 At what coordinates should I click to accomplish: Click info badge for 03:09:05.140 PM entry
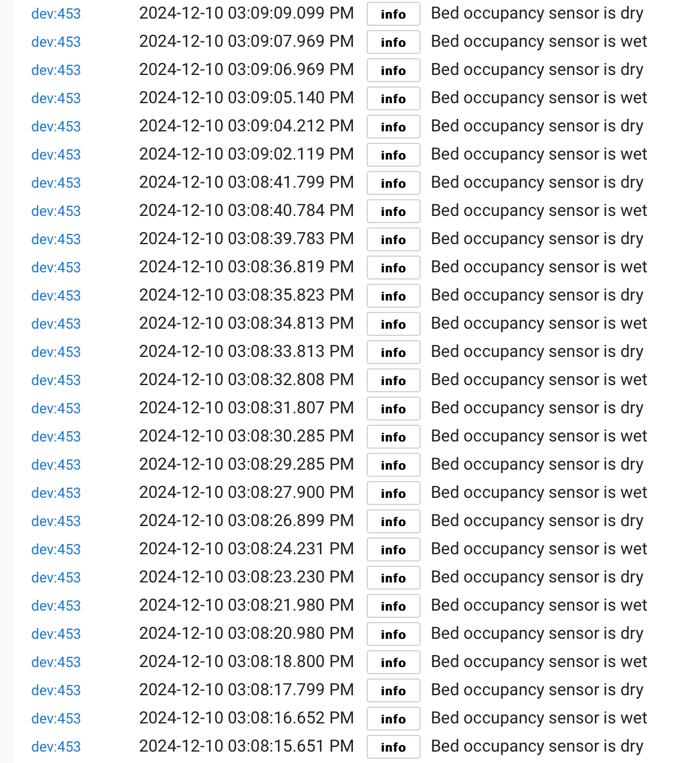point(393,99)
